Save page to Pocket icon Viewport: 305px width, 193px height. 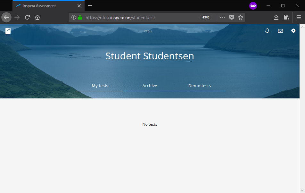click(x=231, y=18)
